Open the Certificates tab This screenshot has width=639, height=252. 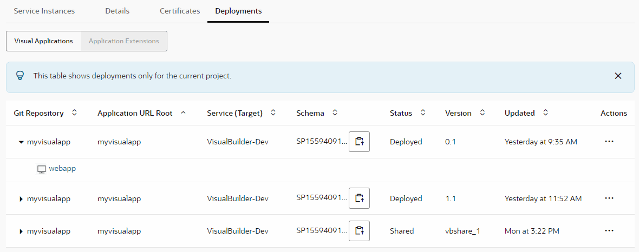(x=180, y=11)
